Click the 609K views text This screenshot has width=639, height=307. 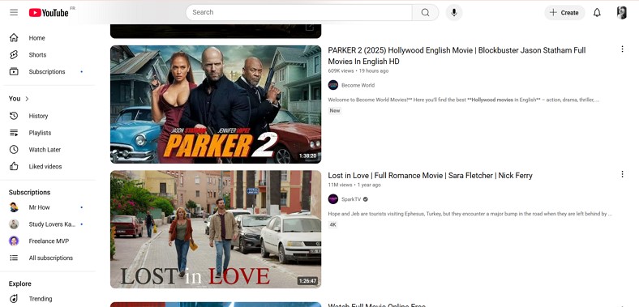341,70
